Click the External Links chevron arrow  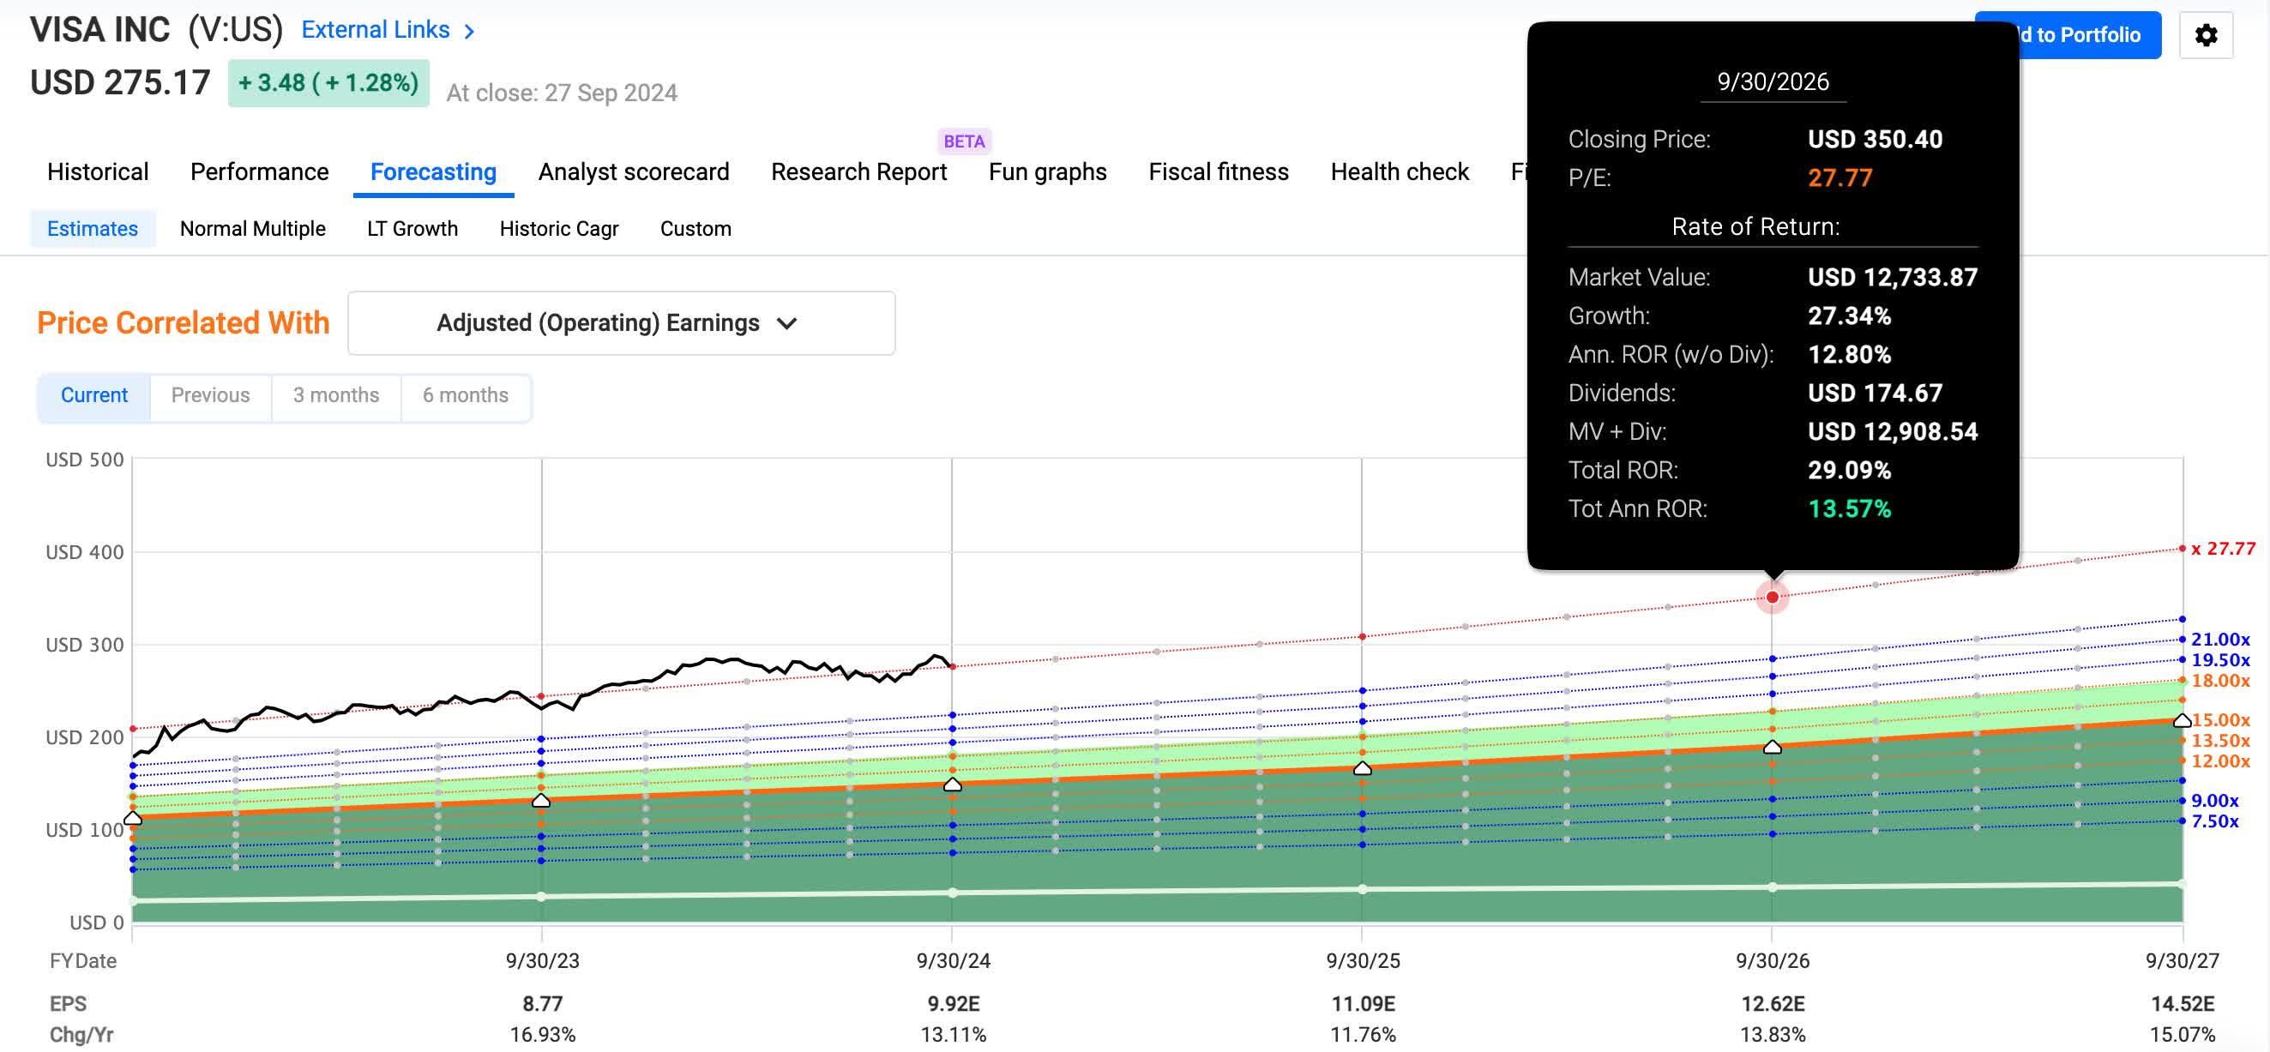tap(470, 32)
